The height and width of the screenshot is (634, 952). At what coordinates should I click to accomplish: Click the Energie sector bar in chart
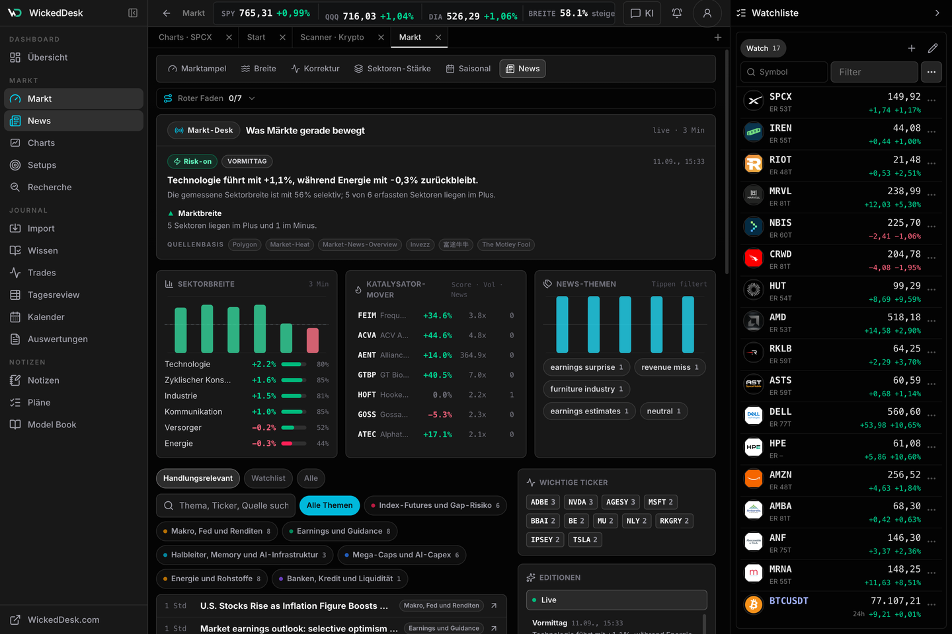(x=313, y=341)
